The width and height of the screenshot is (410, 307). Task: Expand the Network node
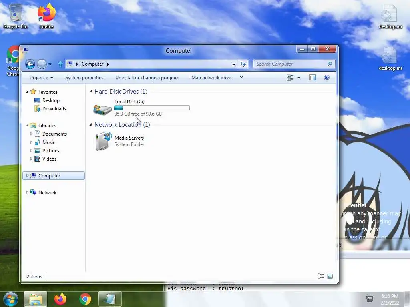coord(27,192)
